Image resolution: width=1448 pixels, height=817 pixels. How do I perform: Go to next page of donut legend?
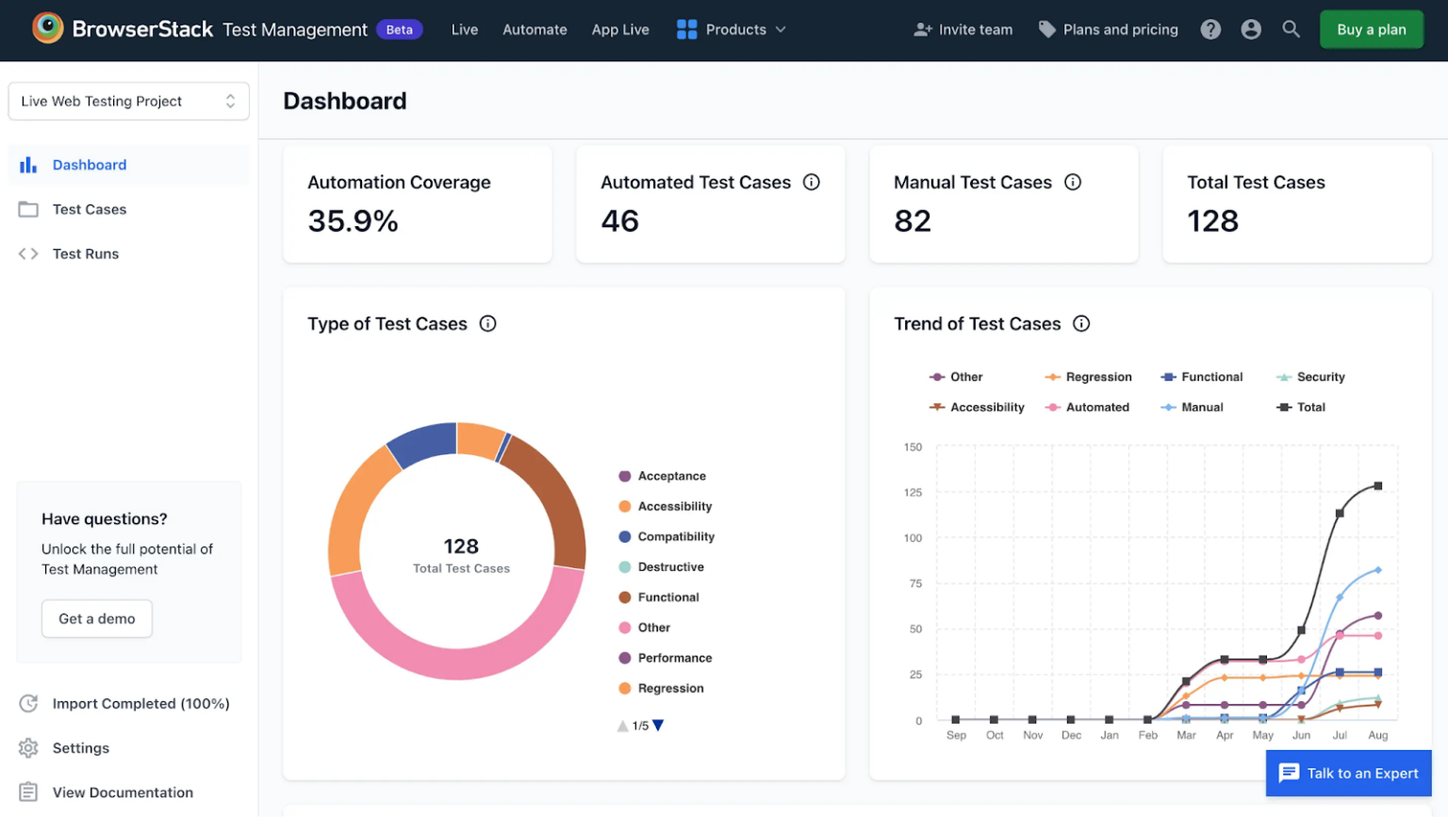(x=659, y=726)
